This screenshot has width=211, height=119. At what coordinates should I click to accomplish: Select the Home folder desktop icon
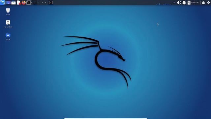pyautogui.click(x=8, y=37)
